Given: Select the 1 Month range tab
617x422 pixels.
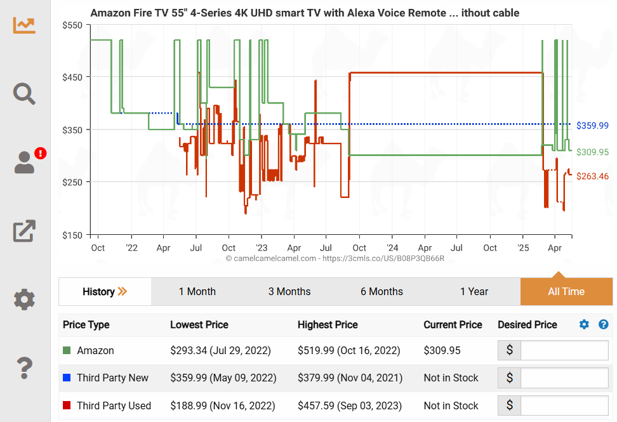Looking at the screenshot, I should coord(197,292).
